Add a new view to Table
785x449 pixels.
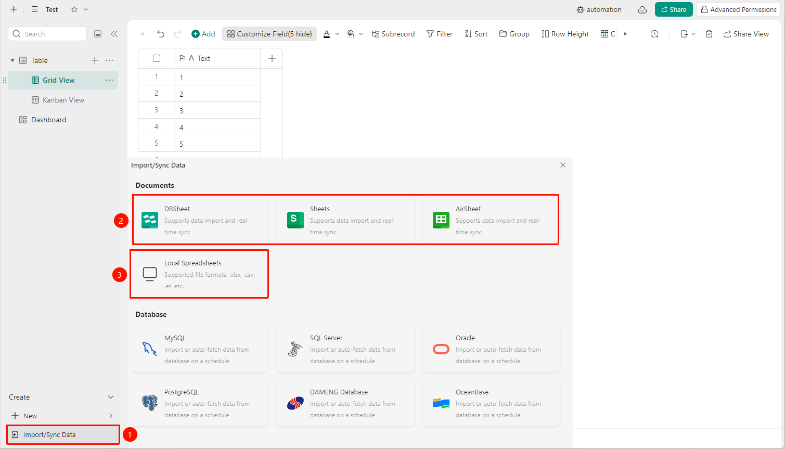point(95,60)
